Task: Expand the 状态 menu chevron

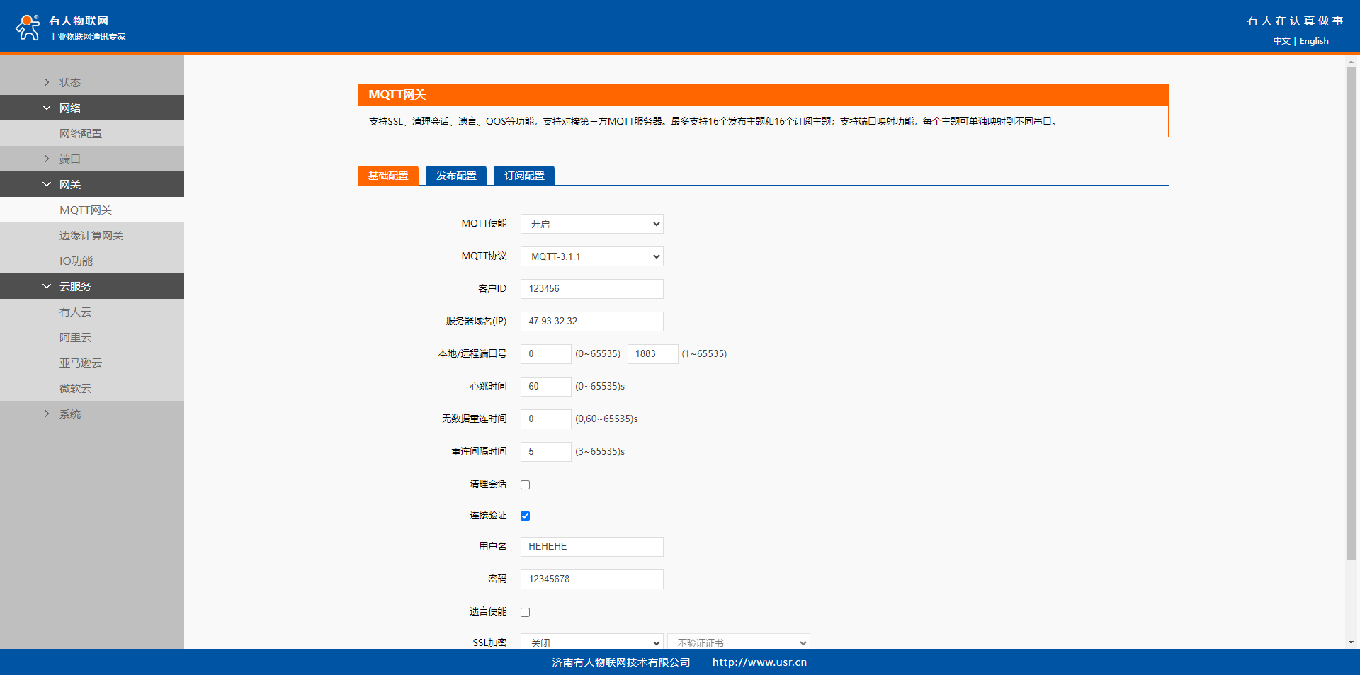Action: tap(47, 82)
